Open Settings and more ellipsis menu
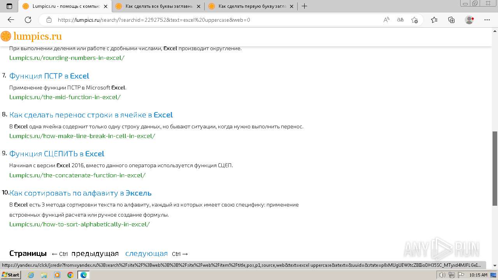The width and height of the screenshot is (498, 280). click(487, 20)
